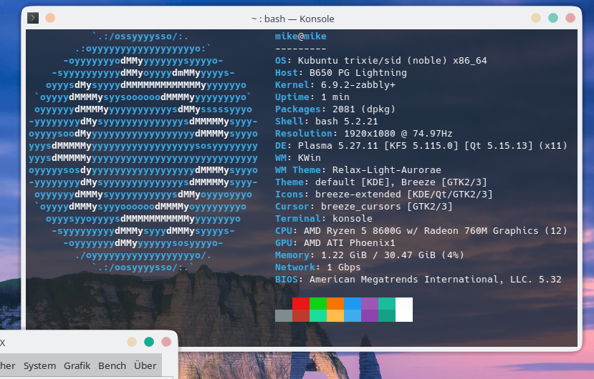Click the mike@mike header text
The width and height of the screenshot is (594, 379).
[x=301, y=36]
